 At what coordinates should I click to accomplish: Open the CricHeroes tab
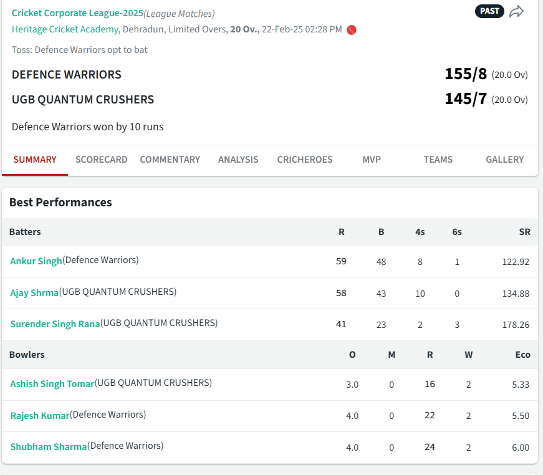pos(305,160)
